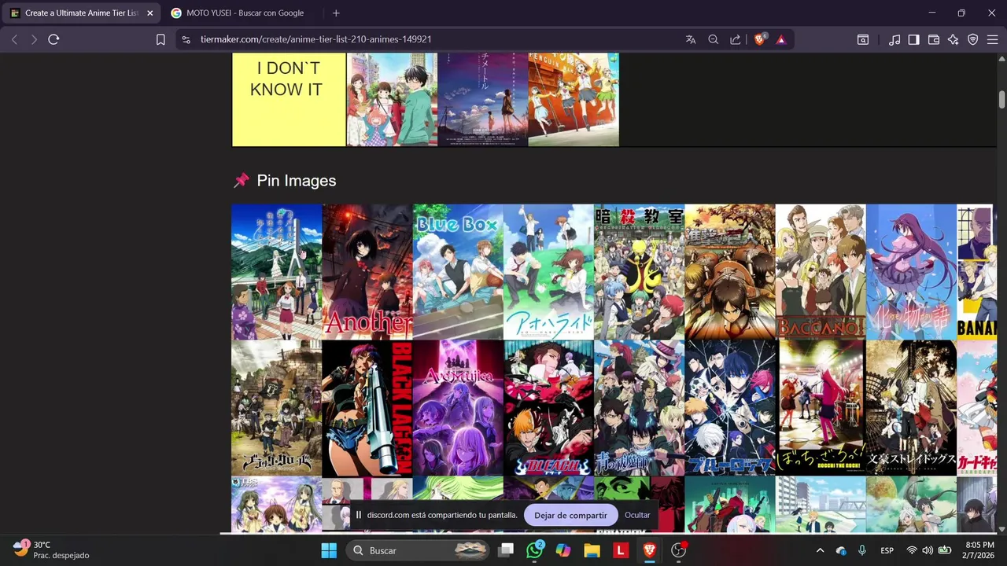Image resolution: width=1007 pixels, height=566 pixels.
Task: Close the Anime Tier List tab
Action: pyautogui.click(x=150, y=13)
